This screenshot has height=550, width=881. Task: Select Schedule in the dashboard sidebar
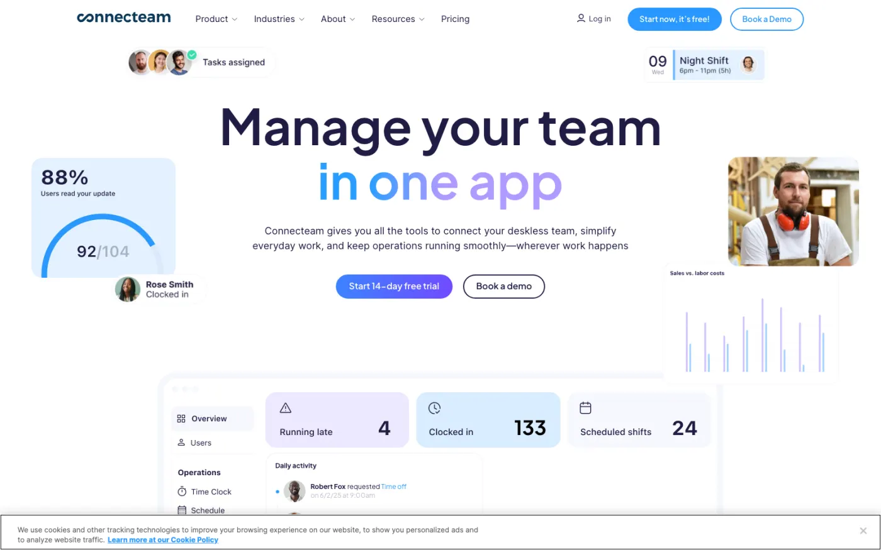click(x=201, y=510)
